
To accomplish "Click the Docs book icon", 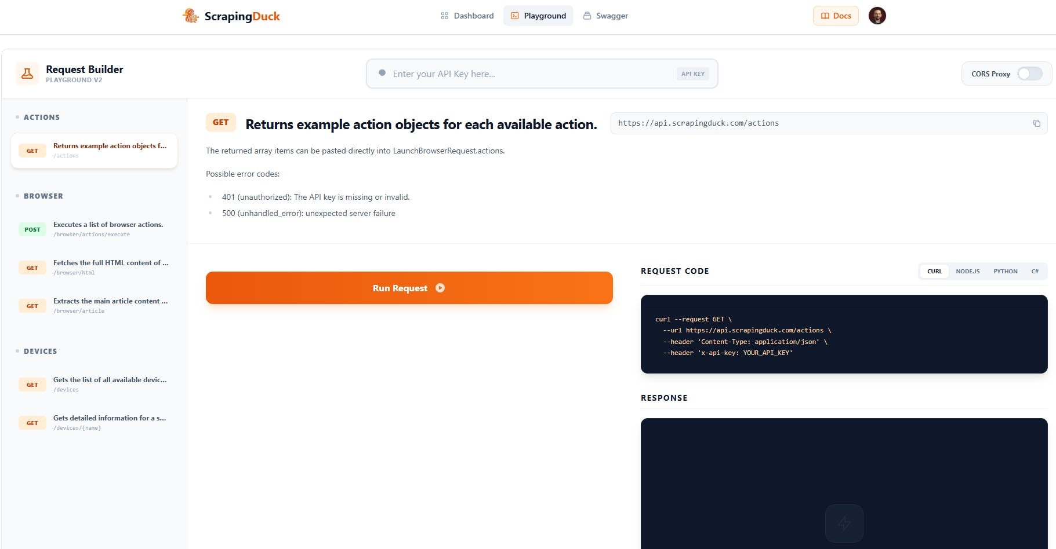I will 825,16.
